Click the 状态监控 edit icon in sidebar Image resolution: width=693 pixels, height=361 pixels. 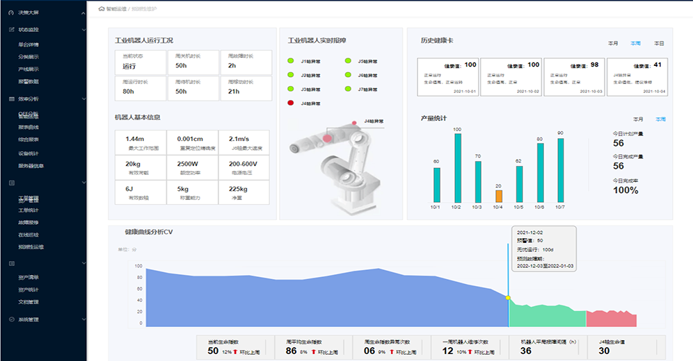coord(12,30)
